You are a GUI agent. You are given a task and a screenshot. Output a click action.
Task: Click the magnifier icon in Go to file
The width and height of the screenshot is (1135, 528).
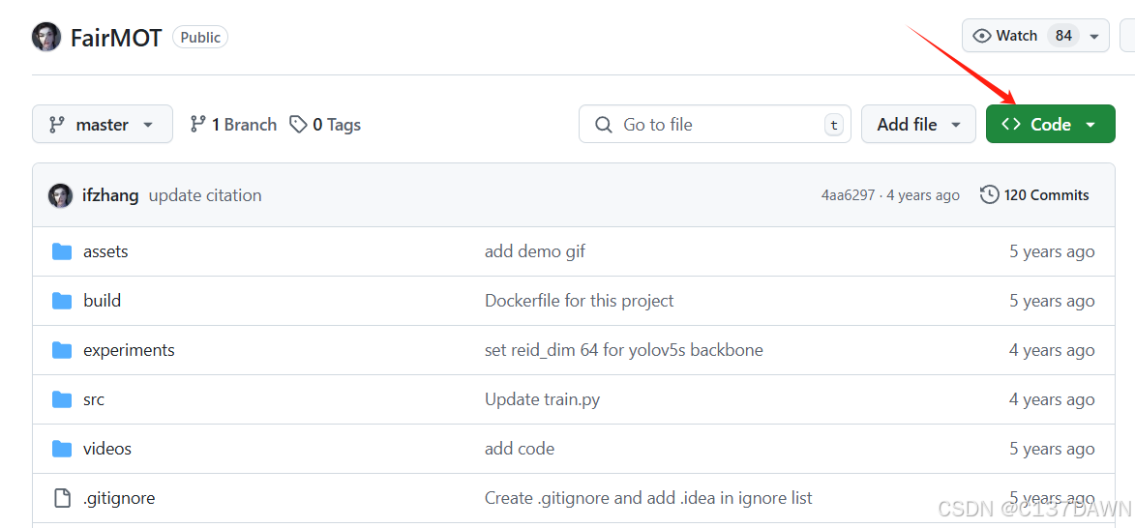pos(603,125)
